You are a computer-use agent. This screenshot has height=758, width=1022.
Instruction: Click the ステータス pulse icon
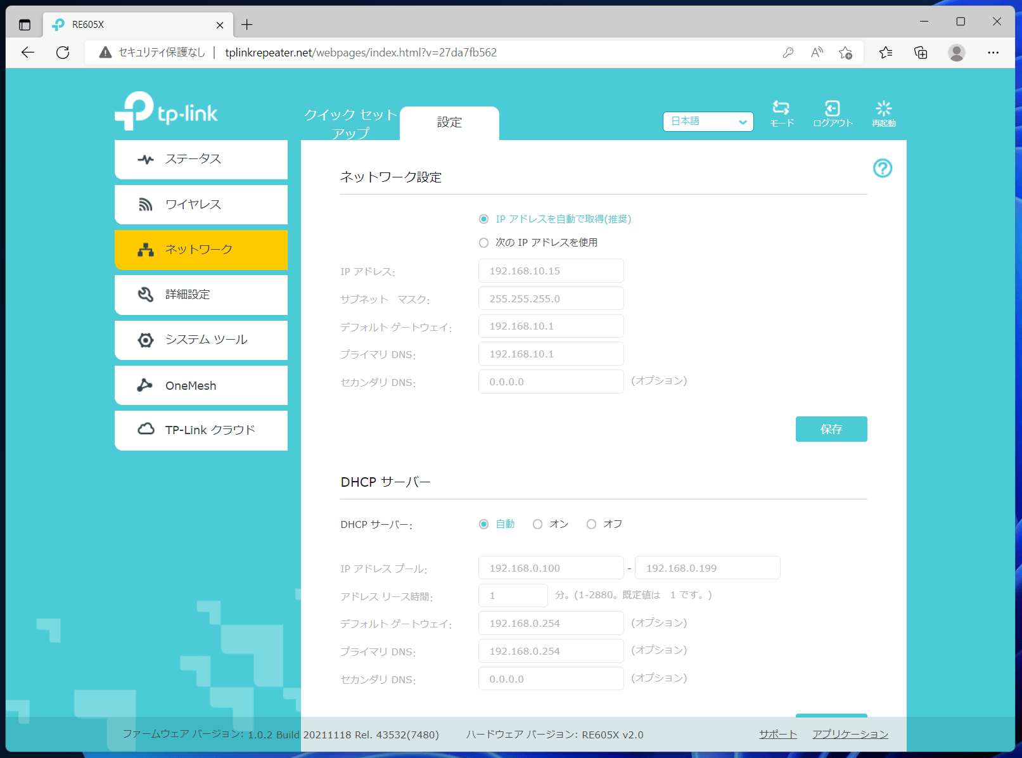pos(146,160)
